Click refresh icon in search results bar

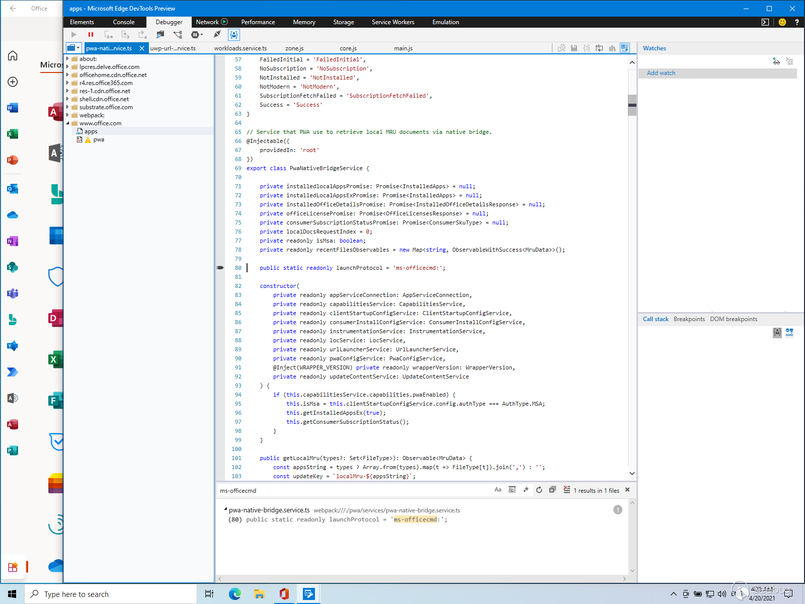(x=539, y=490)
